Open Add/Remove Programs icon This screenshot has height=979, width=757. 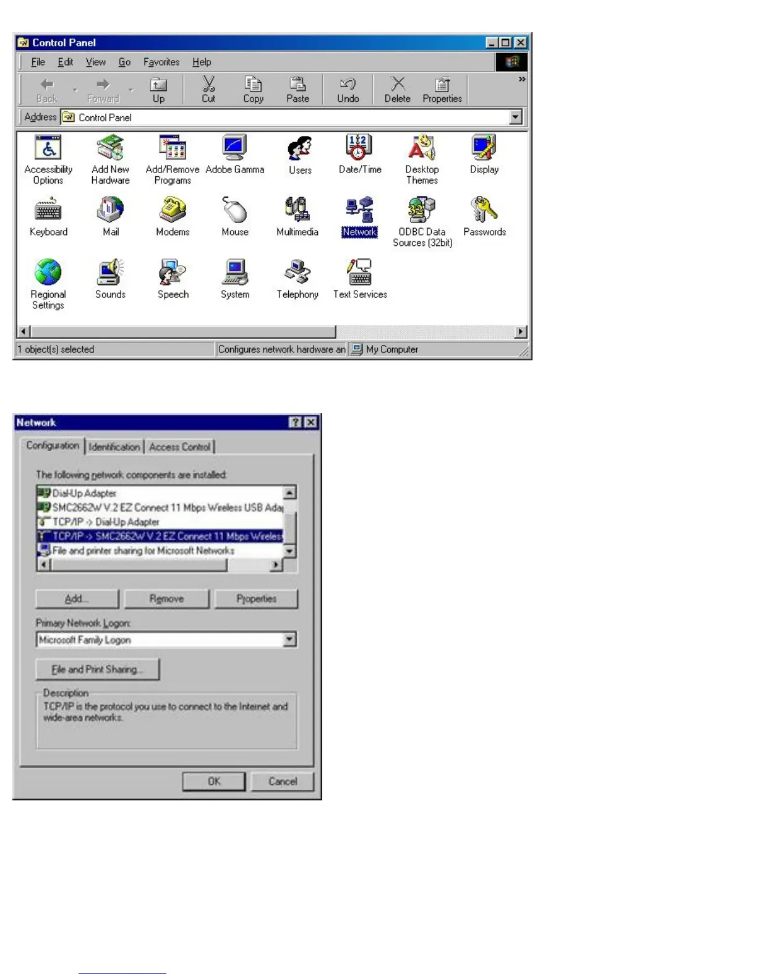click(x=173, y=159)
